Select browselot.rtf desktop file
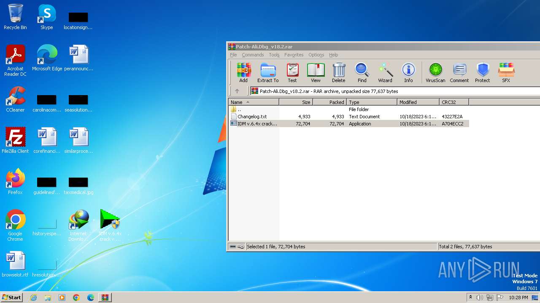 (x=15, y=264)
